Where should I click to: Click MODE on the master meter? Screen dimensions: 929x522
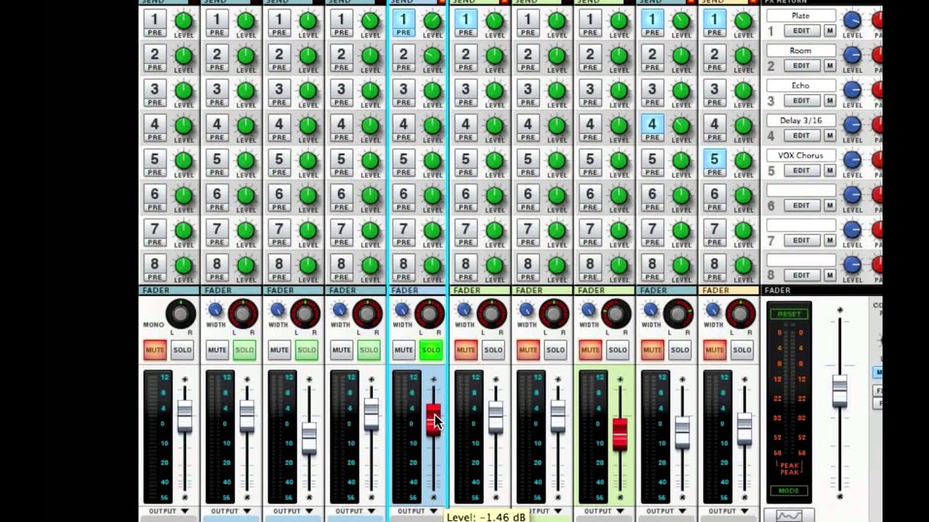click(x=789, y=491)
